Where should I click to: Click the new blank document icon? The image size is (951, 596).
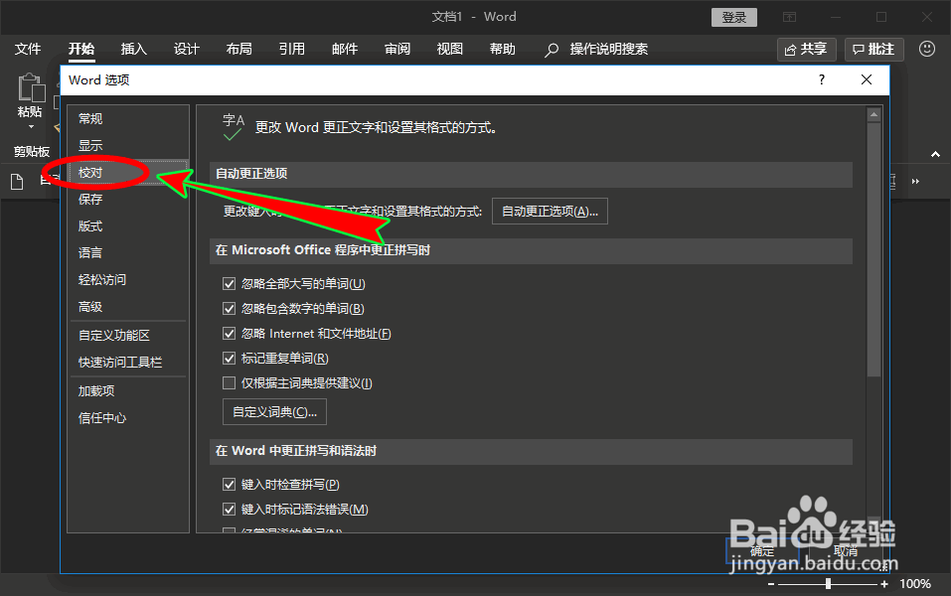(x=17, y=182)
